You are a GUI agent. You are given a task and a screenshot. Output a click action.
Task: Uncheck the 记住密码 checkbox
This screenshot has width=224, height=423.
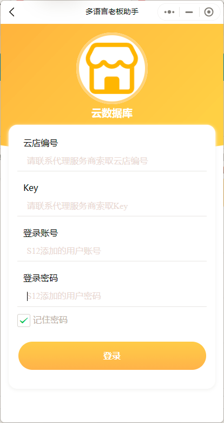pos(24,321)
